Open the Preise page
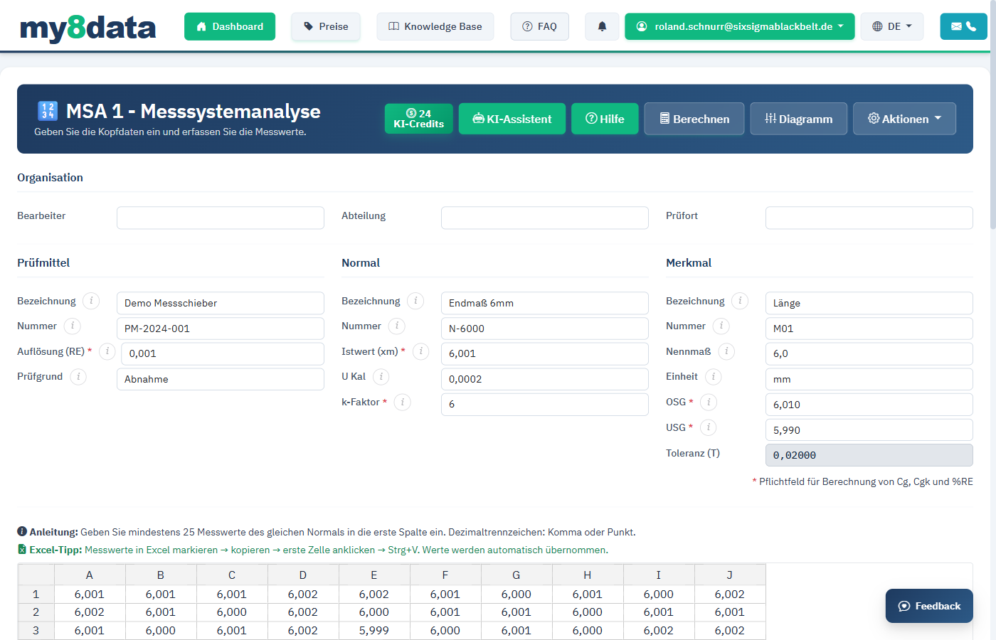996x640 pixels. 326,26
